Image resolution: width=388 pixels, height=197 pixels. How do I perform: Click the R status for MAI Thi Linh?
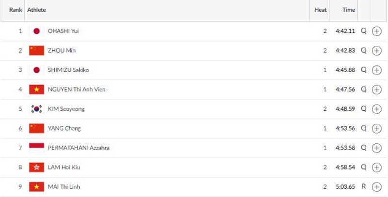pyautogui.click(x=363, y=186)
